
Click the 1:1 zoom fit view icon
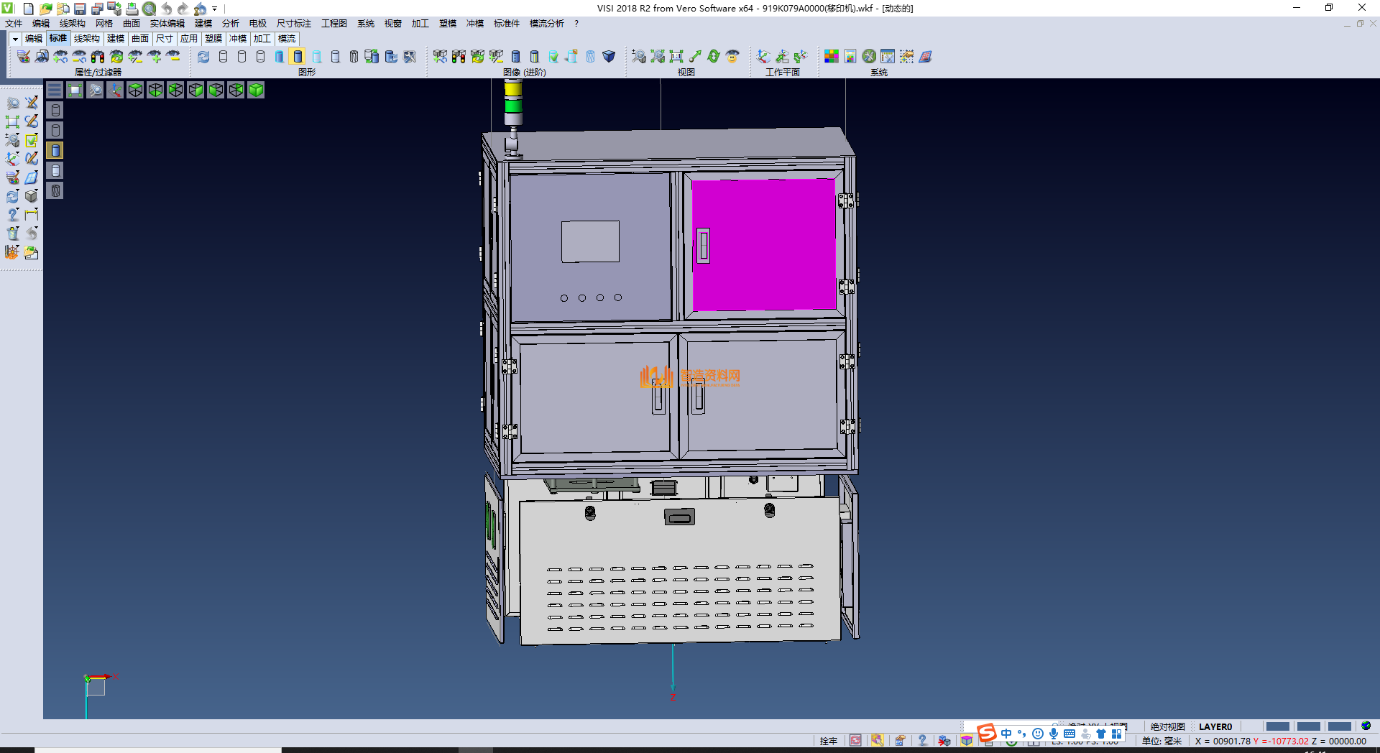point(676,56)
